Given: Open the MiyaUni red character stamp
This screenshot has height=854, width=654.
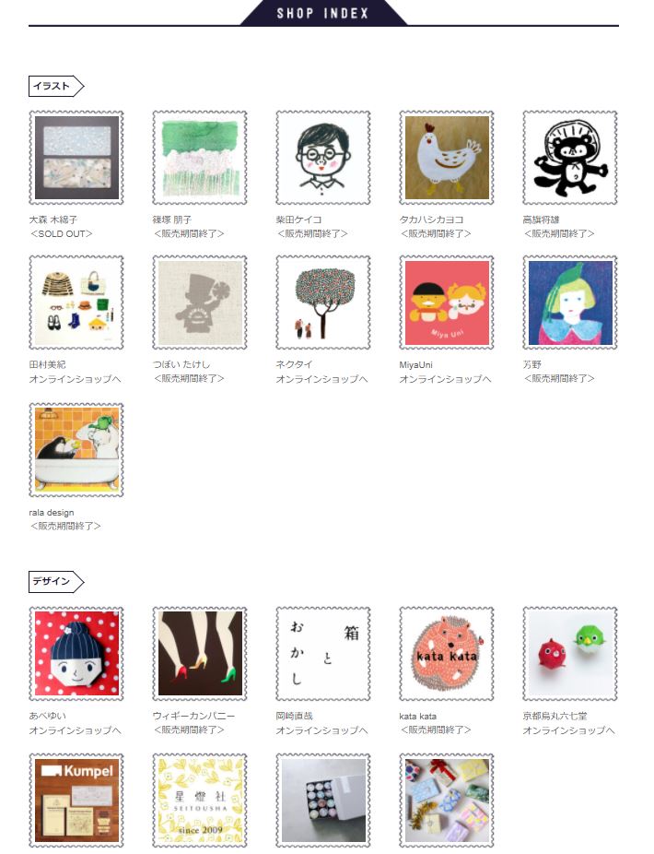Looking at the screenshot, I should click(447, 302).
